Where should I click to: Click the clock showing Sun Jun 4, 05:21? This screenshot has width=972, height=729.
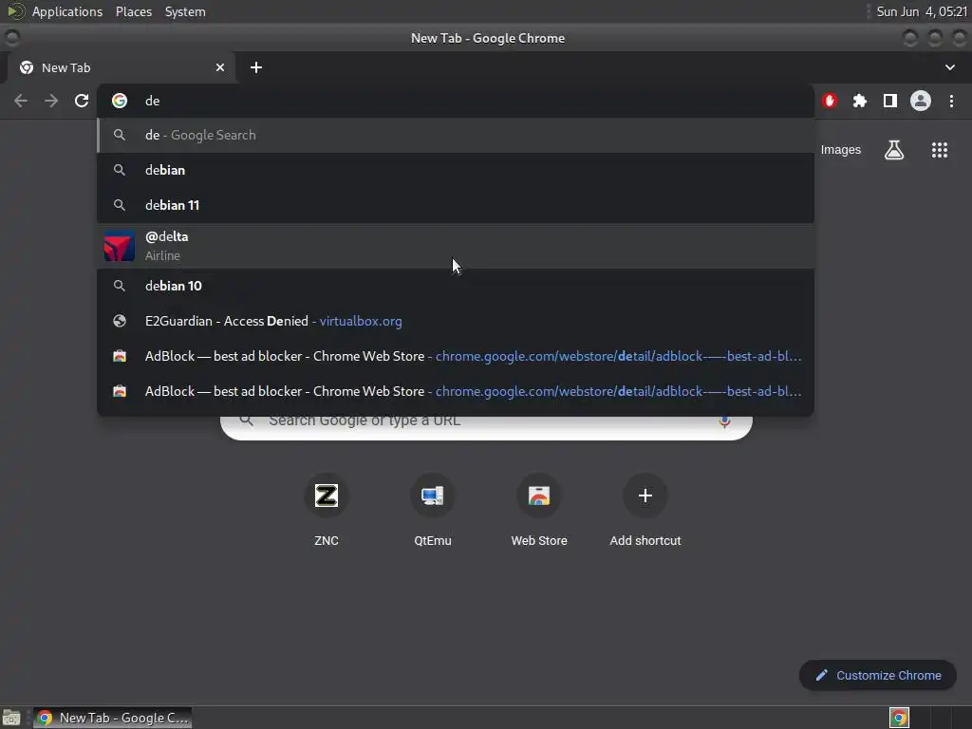click(x=921, y=11)
